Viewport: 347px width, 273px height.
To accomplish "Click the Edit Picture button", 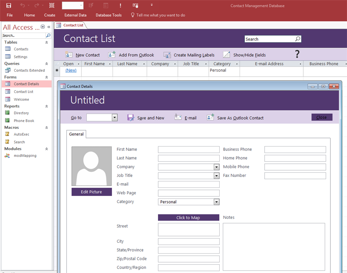I will pyautogui.click(x=91, y=192).
